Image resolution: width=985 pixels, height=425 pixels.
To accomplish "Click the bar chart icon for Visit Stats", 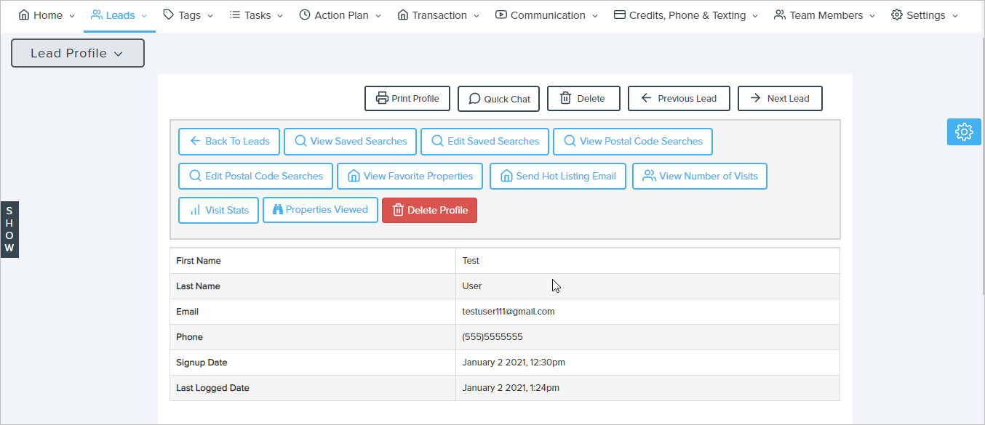I will pyautogui.click(x=195, y=210).
